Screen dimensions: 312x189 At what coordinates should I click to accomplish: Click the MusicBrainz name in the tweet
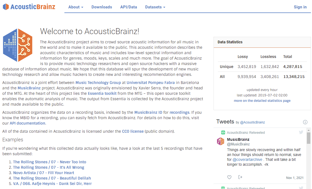[x=238, y=139]
